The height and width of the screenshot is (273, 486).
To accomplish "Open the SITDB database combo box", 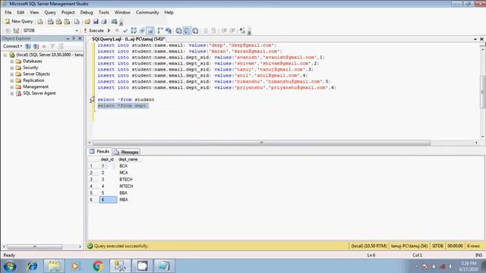I will [50, 30].
